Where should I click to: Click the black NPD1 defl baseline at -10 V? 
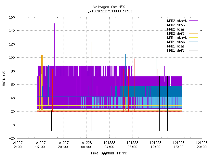pyautogui.click(x=110, y=131)
